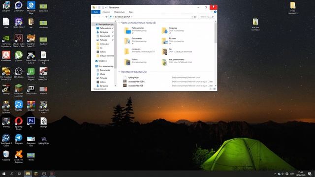Open the Cinema 4D desktop shortcut
The image size is (315, 177).
[19, 6]
